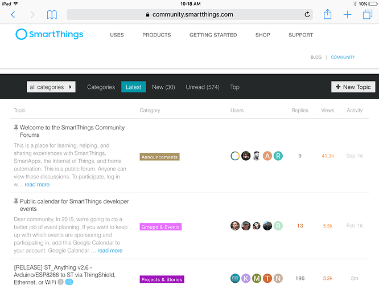Read more of the Welcome topic
Screen dimensions: 379x285
(37, 185)
